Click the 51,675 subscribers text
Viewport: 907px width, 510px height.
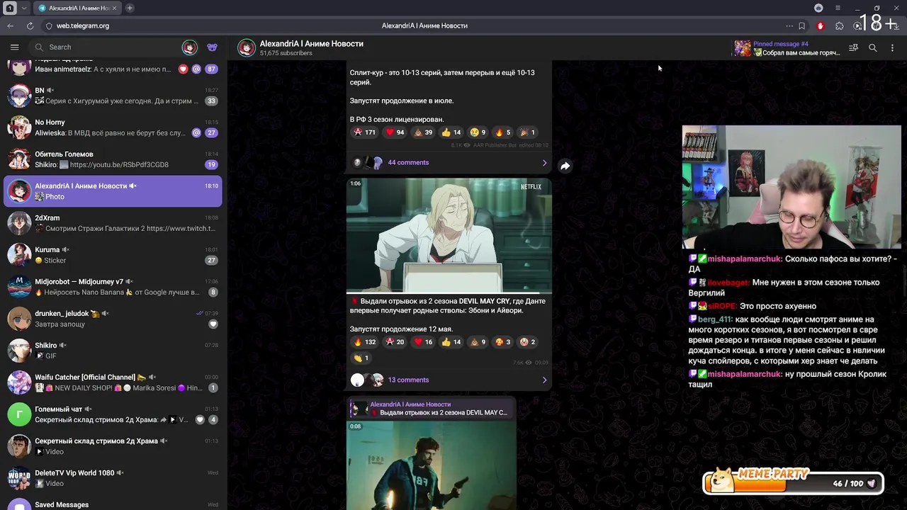(x=286, y=53)
